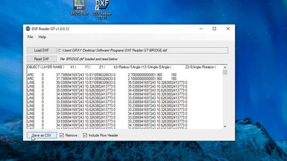The height and width of the screenshot is (161, 287).
Task: Click the vertical scrollbar thumb
Action: click(225, 72)
